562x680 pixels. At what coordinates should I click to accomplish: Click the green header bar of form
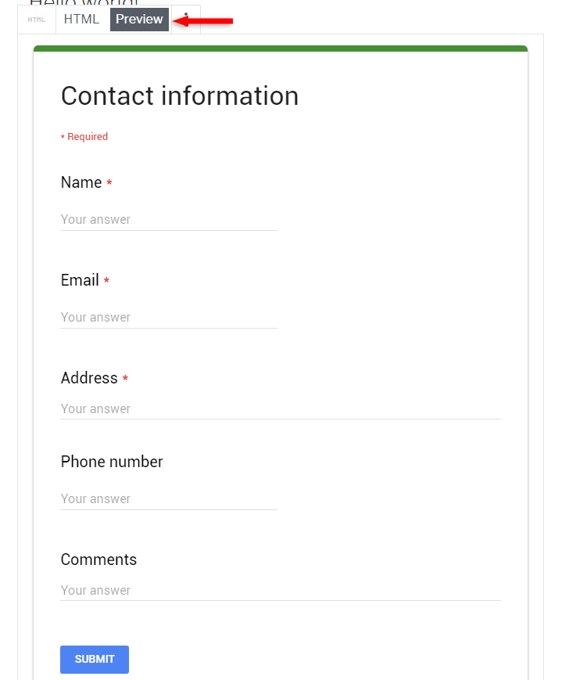(x=281, y=49)
